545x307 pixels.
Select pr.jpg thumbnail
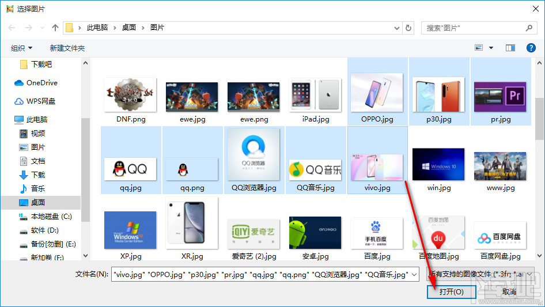coord(501,98)
